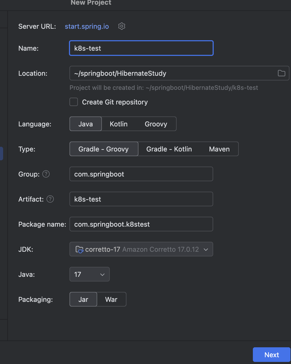Screen dimensions: 291x364
Task: Edit the Package name field
Action: (141, 224)
